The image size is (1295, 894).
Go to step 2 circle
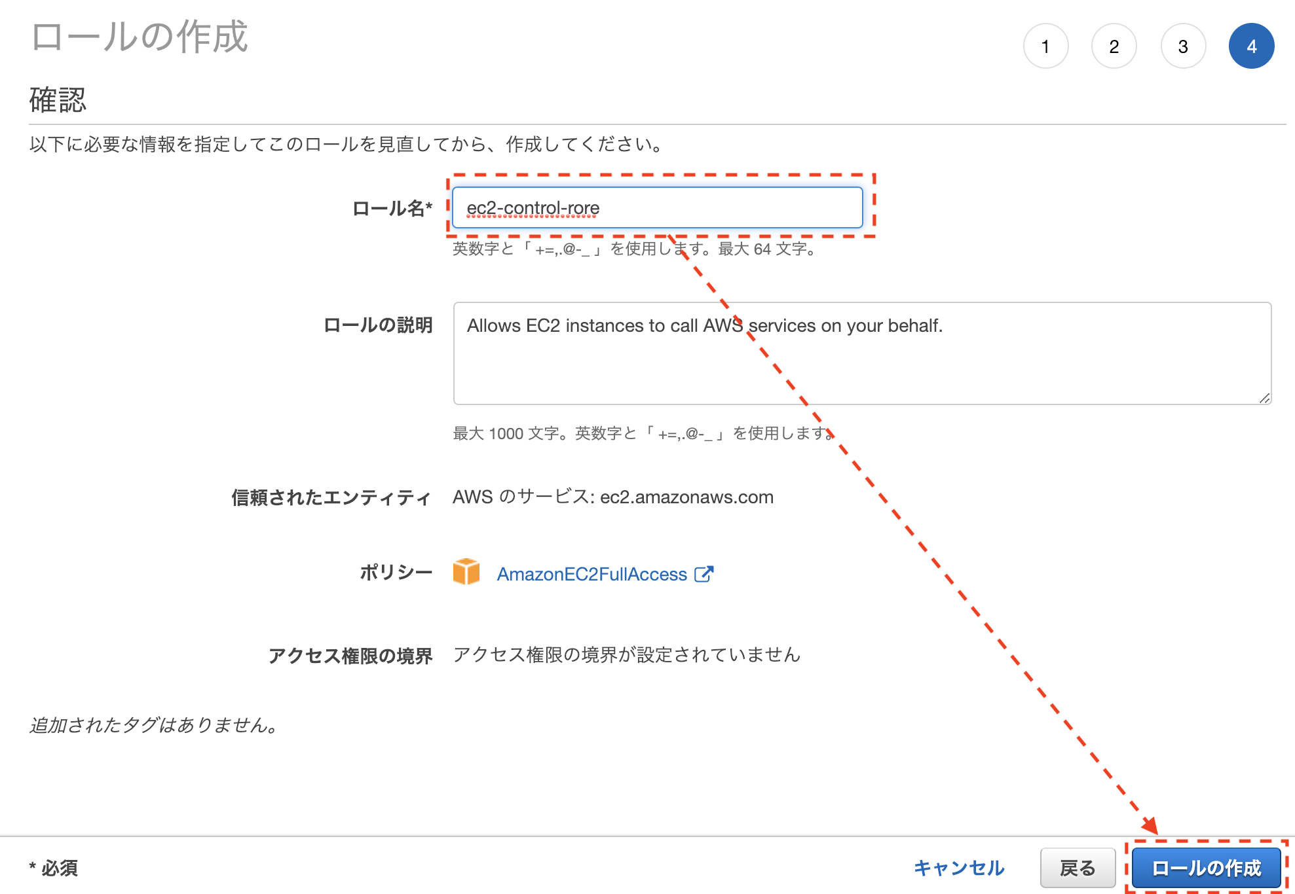tap(1114, 46)
